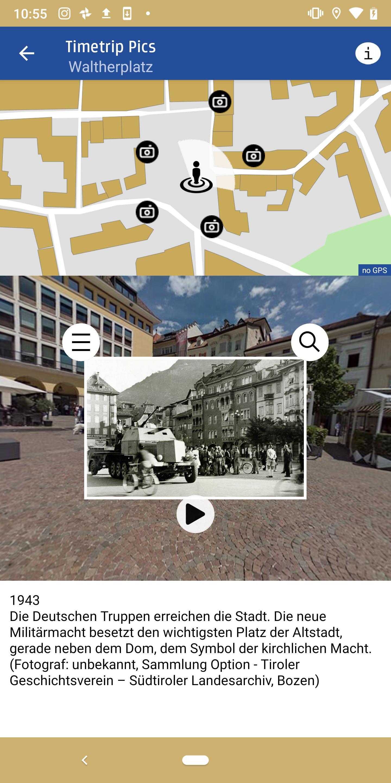
Task: Play the historical photo slideshow
Action: [x=195, y=514]
